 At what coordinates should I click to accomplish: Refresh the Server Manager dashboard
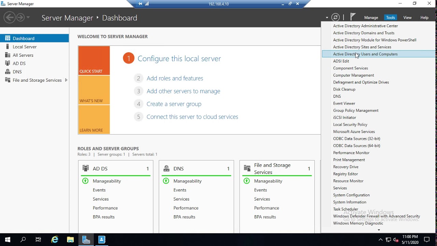336,17
